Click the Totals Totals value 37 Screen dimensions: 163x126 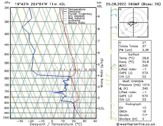point(144,46)
